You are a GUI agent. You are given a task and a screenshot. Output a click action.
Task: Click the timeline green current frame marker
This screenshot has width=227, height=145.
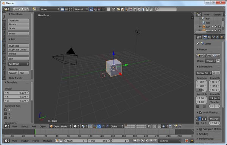(35, 132)
